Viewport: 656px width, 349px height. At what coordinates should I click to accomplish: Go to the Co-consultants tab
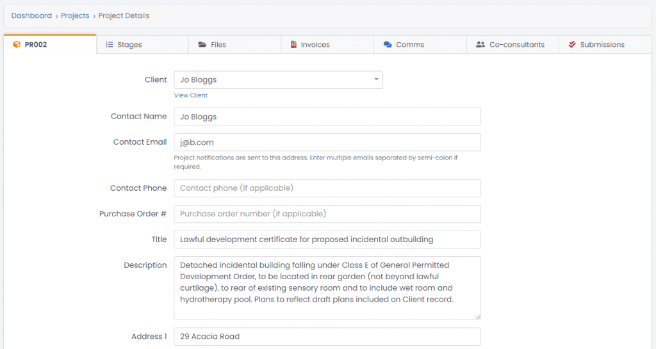512,44
